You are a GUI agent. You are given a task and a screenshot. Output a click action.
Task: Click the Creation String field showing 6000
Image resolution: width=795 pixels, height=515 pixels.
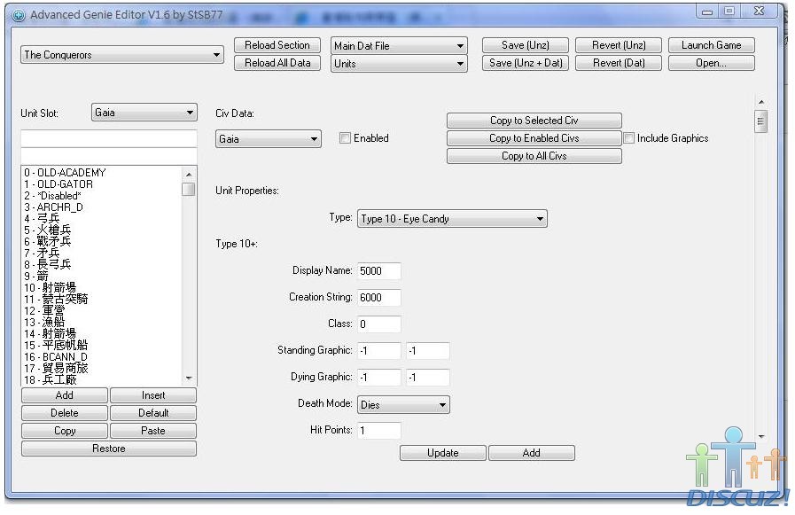coord(378,298)
